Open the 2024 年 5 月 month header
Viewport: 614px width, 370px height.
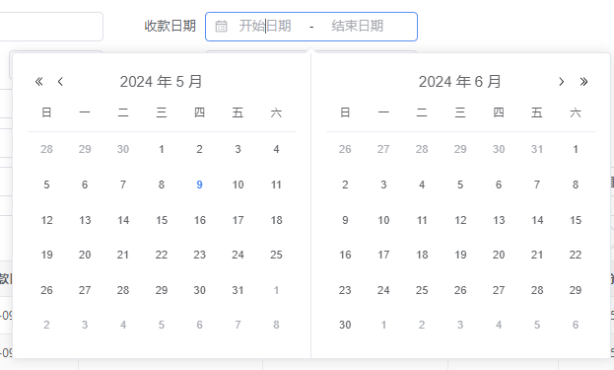(x=161, y=82)
